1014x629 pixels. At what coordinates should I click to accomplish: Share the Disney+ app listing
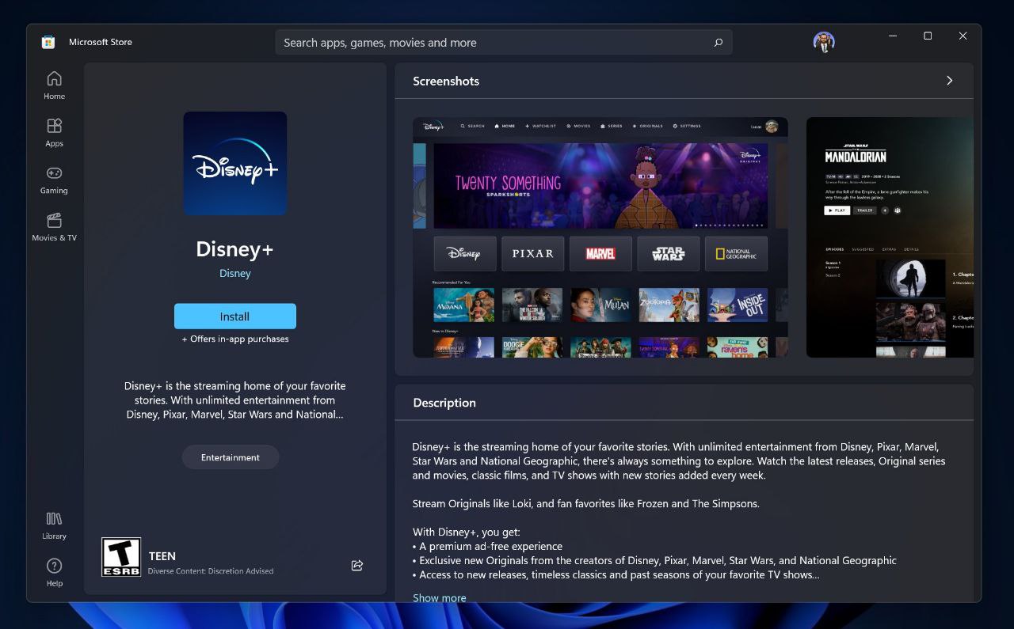click(357, 565)
